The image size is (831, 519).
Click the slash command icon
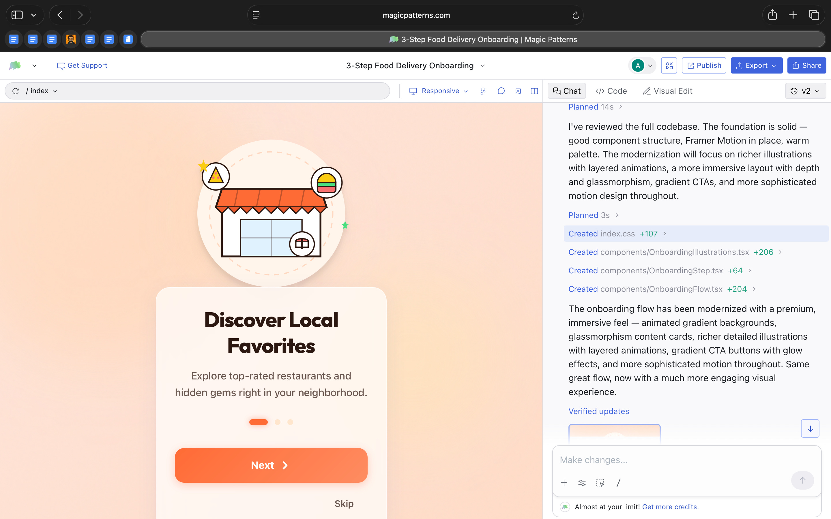[618, 483]
